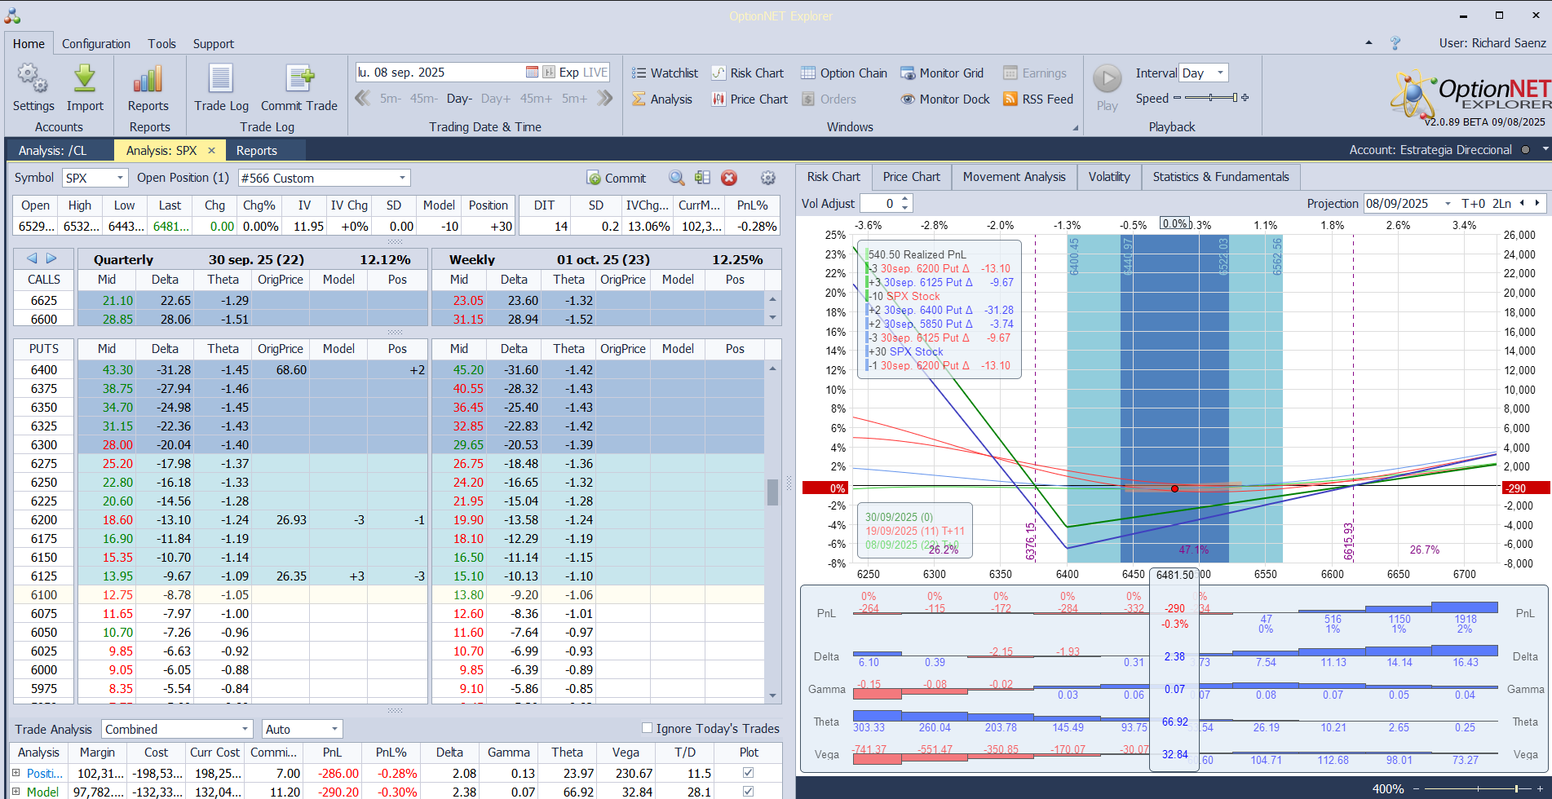Screen dimensions: 1552x799
Task: Step forward 5 minutes with 5m+
Action: click(x=574, y=99)
